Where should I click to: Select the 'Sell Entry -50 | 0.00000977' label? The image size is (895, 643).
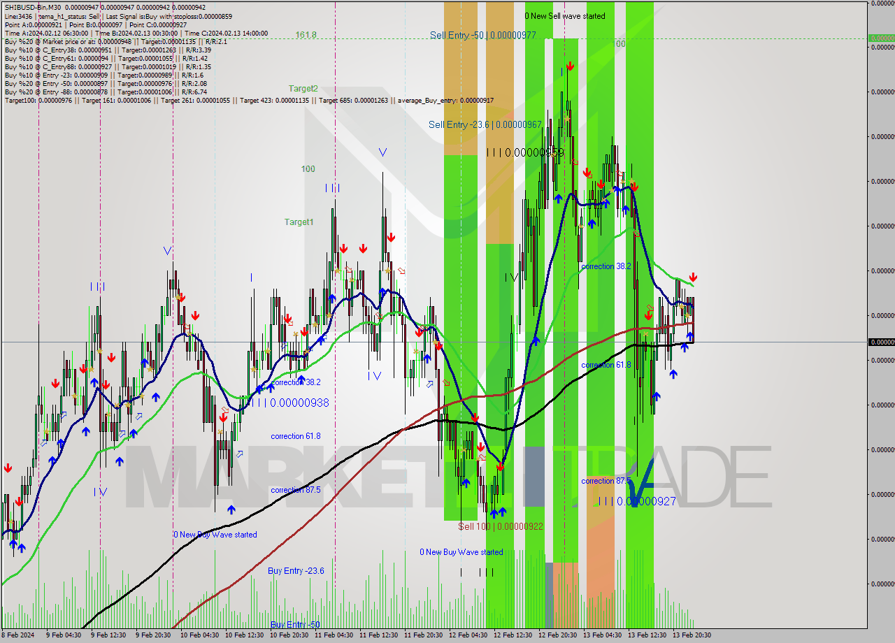pos(483,35)
